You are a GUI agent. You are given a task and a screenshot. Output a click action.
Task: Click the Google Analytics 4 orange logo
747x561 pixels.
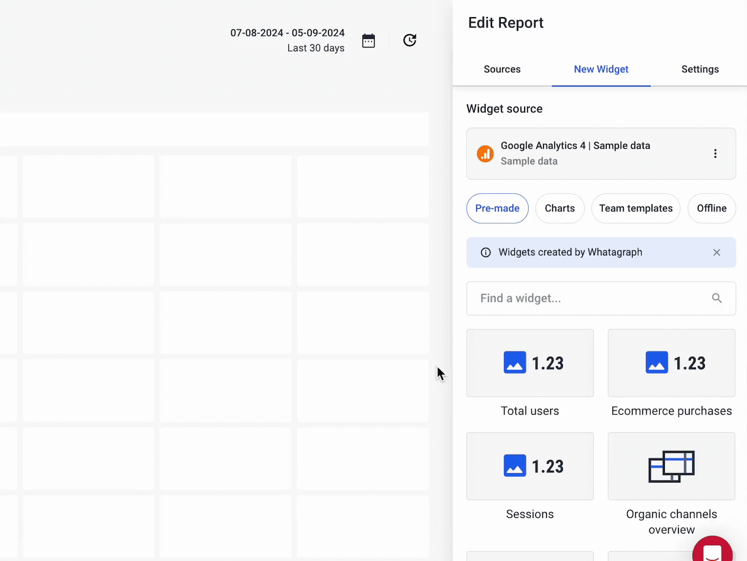pos(485,154)
